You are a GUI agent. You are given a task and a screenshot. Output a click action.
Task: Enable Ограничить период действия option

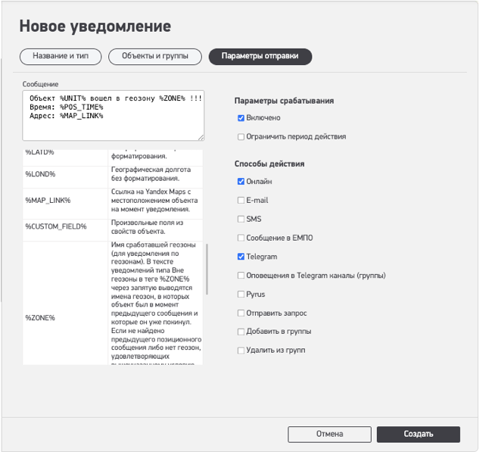pos(241,137)
